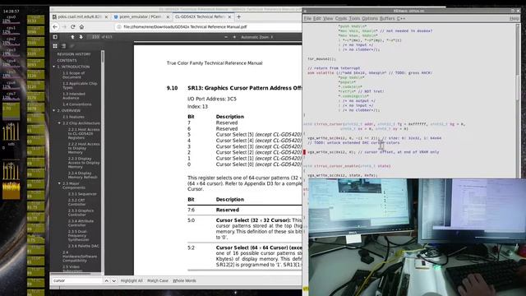Image resolution: width=526 pixels, height=296 pixels.
Task: Toggle Whole Words in find bar
Action: coord(184,280)
